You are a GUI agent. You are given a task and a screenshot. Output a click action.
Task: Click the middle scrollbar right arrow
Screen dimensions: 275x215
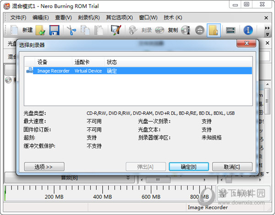204,180
